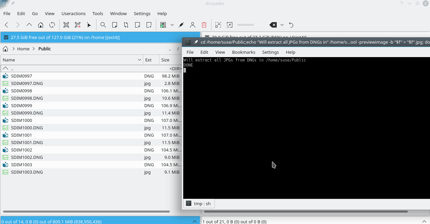This screenshot has height=224, width=430.
Task: Sort by the Size column header
Action: point(170,60)
